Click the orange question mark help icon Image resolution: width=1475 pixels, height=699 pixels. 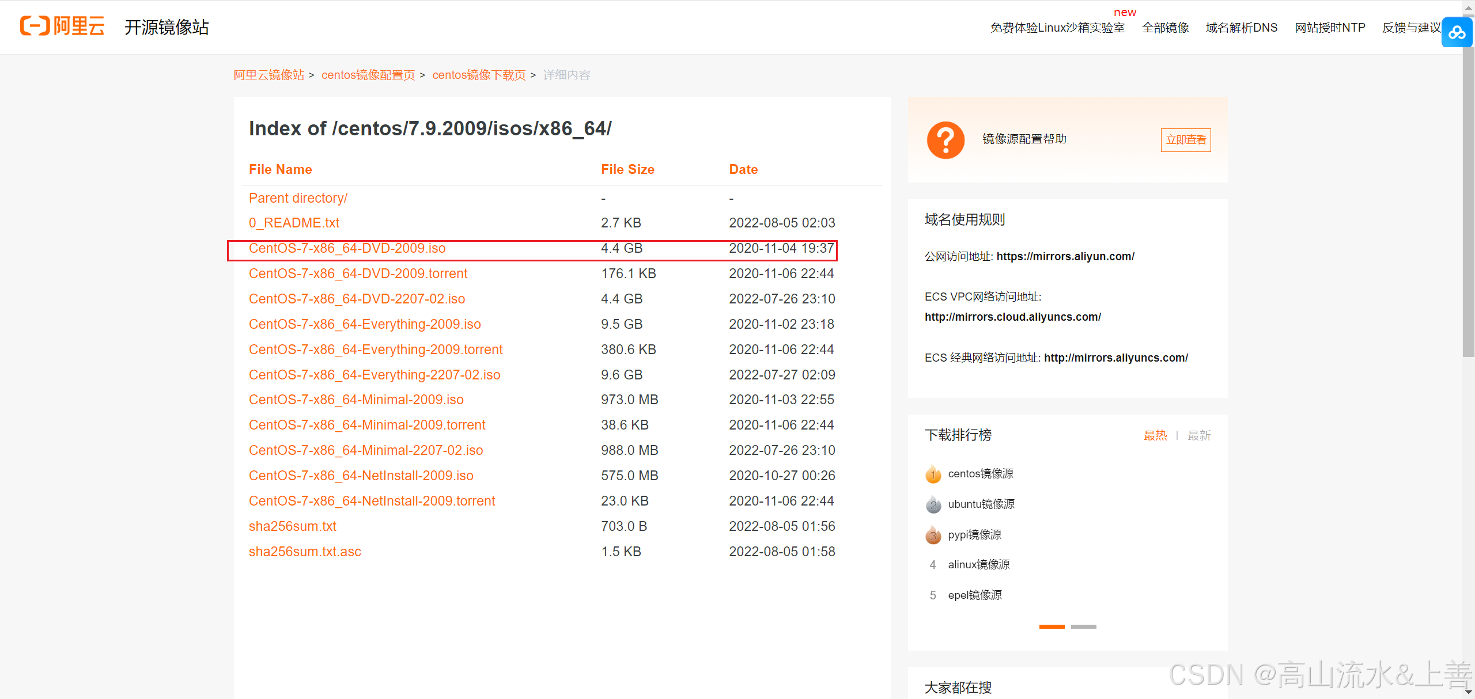945,140
